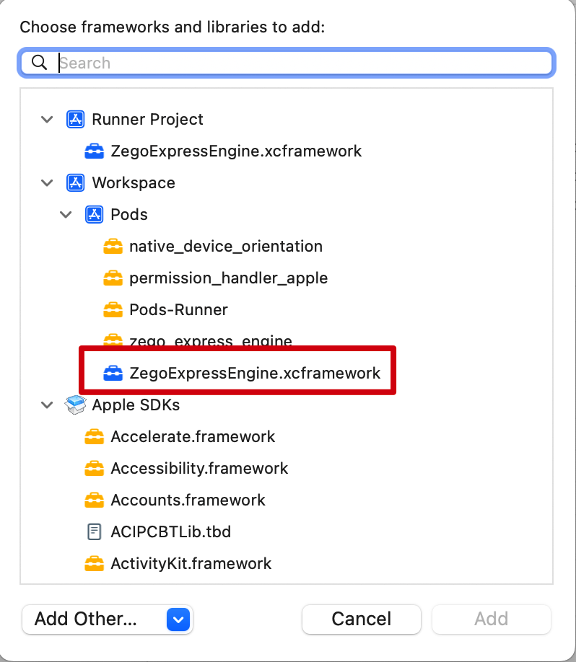Open the Add Other dropdown arrow
The width and height of the screenshot is (576, 662).
tap(178, 619)
